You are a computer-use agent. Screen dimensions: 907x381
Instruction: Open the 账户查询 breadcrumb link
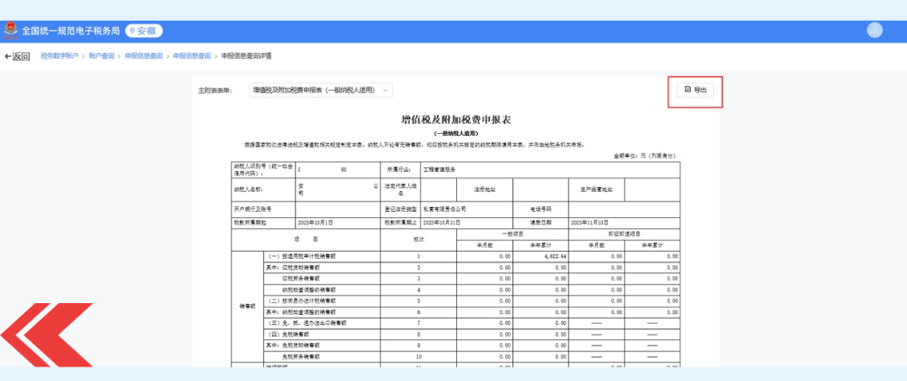pos(102,56)
